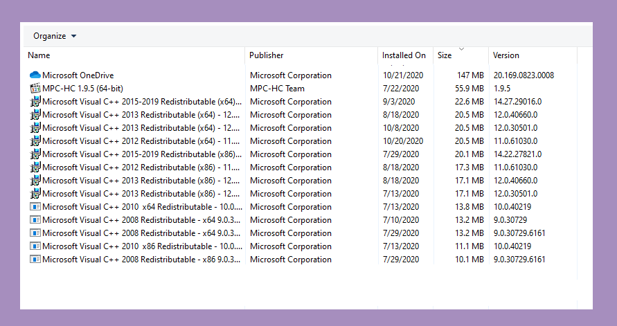Viewport: 617px width, 326px height.
Task: Click the Visual C++ 2015-2019 x64 installer icon
Action: coord(35,102)
